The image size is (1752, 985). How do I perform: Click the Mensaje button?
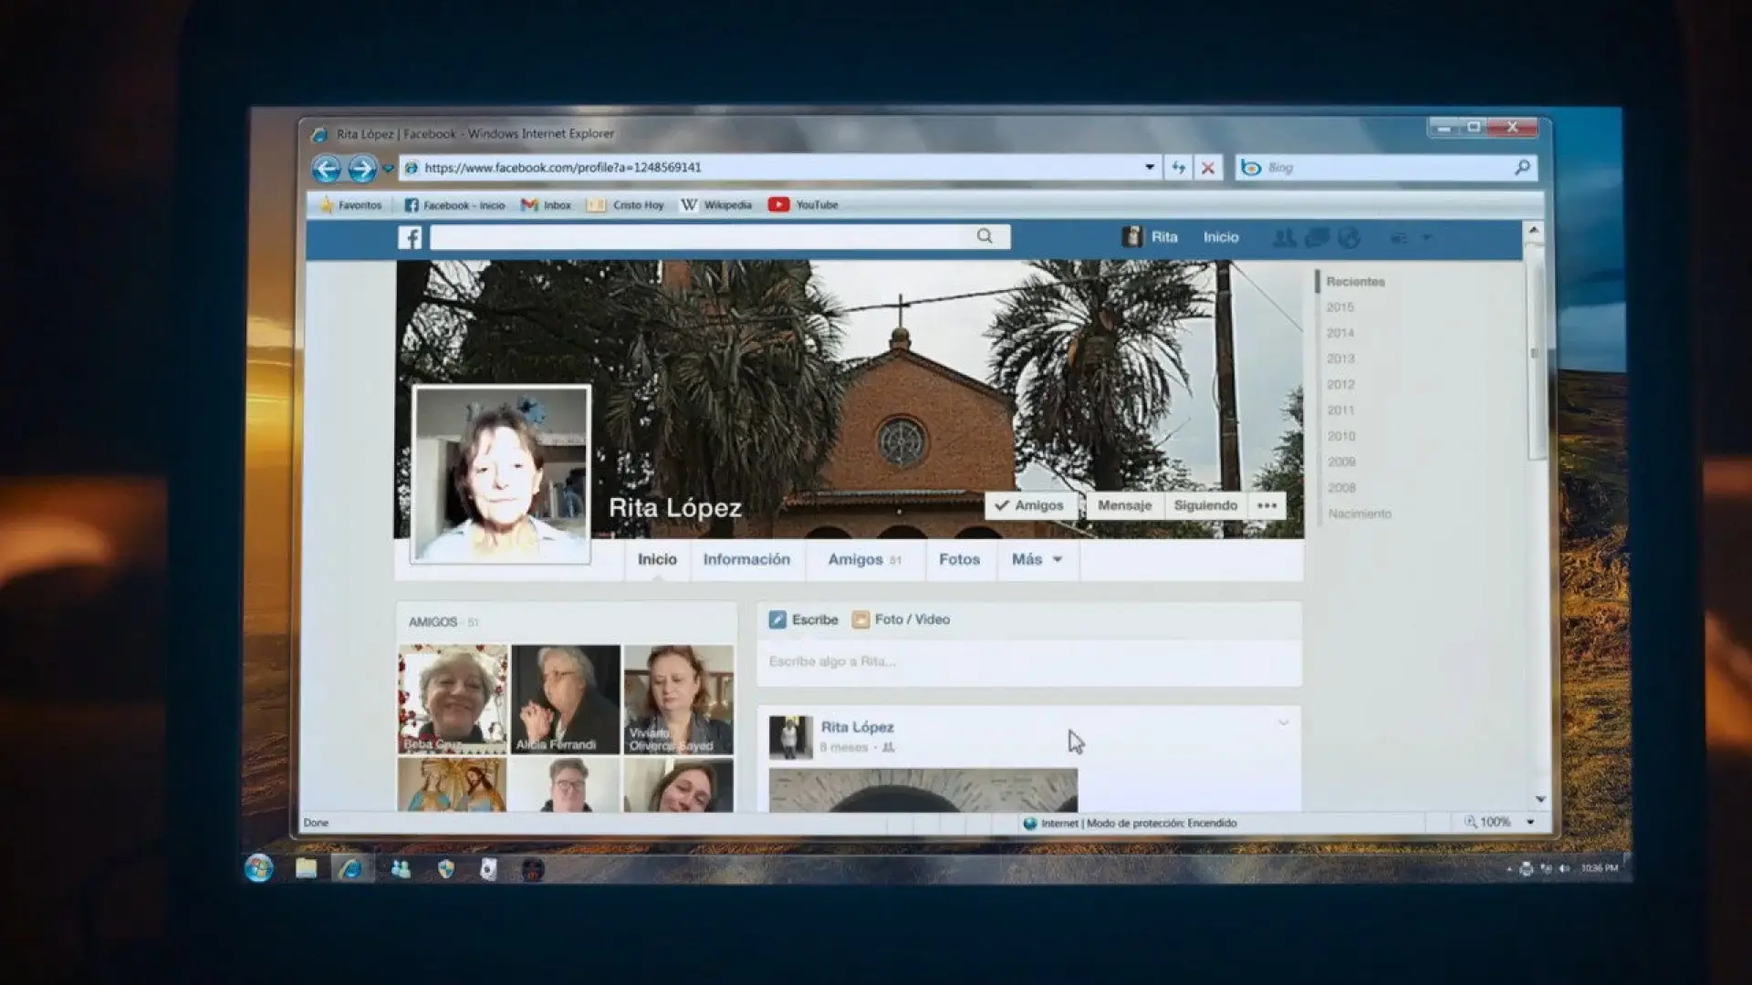(x=1124, y=505)
